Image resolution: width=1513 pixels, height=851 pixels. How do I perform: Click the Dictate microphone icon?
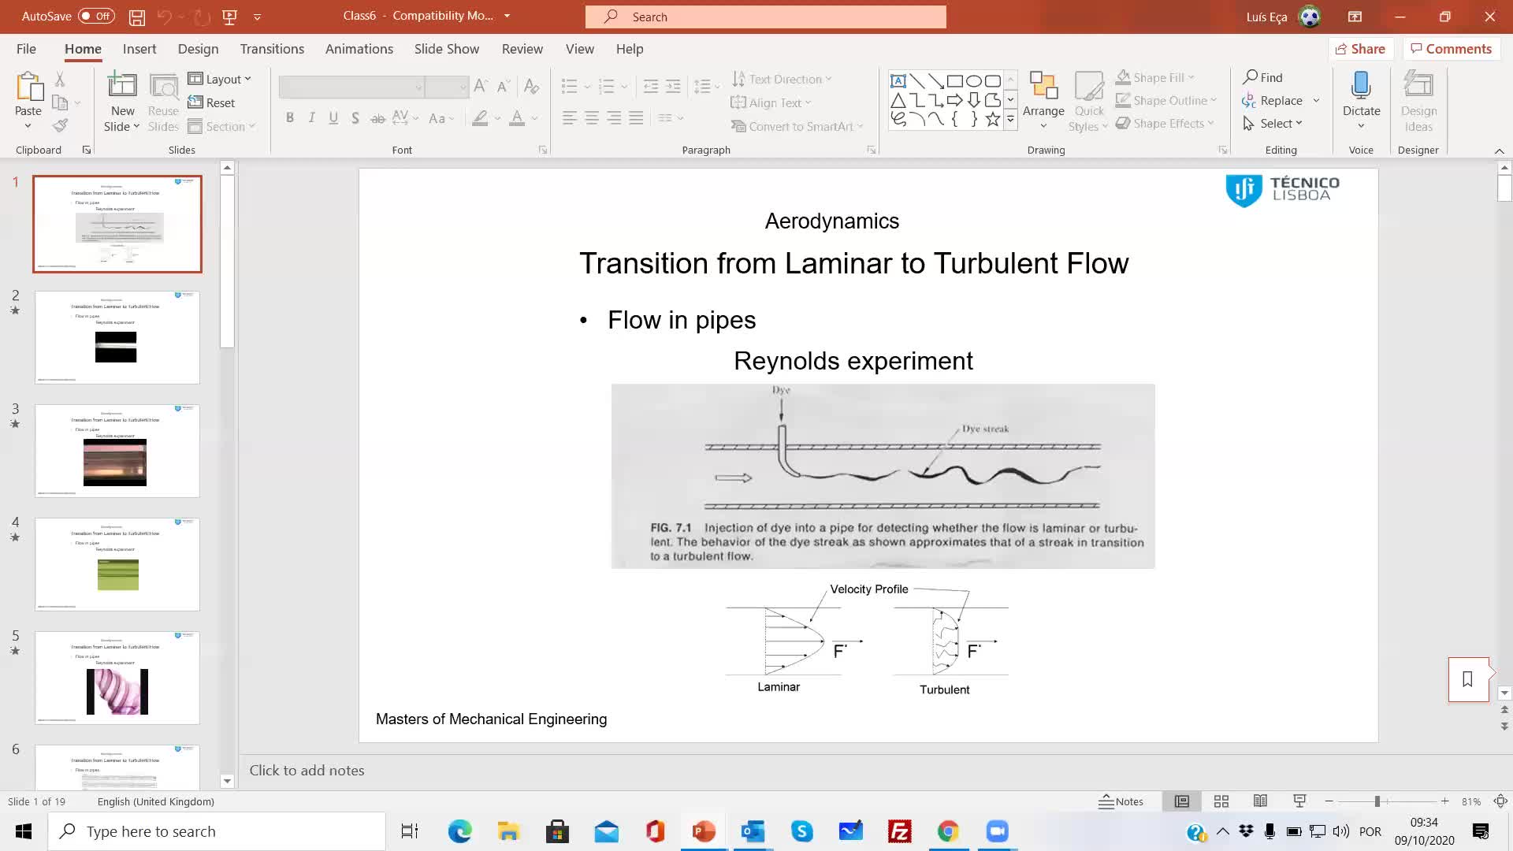[1361, 85]
